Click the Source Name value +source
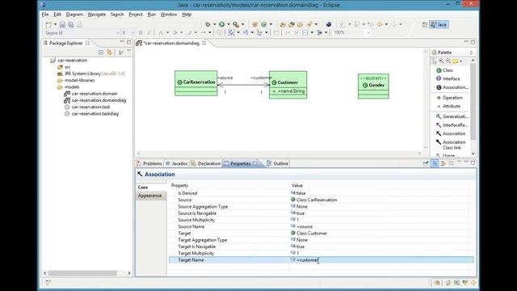The image size is (517, 291). (x=304, y=226)
